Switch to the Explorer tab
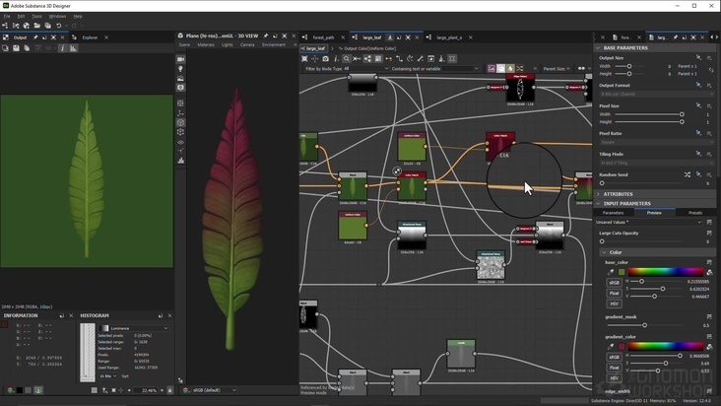This screenshot has width=721, height=406. (x=90, y=37)
